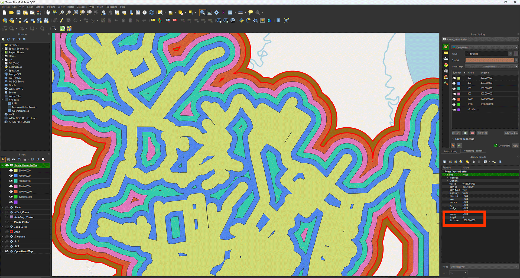
Task: Show the Slope layer in Layers panel
Action: 7,207
